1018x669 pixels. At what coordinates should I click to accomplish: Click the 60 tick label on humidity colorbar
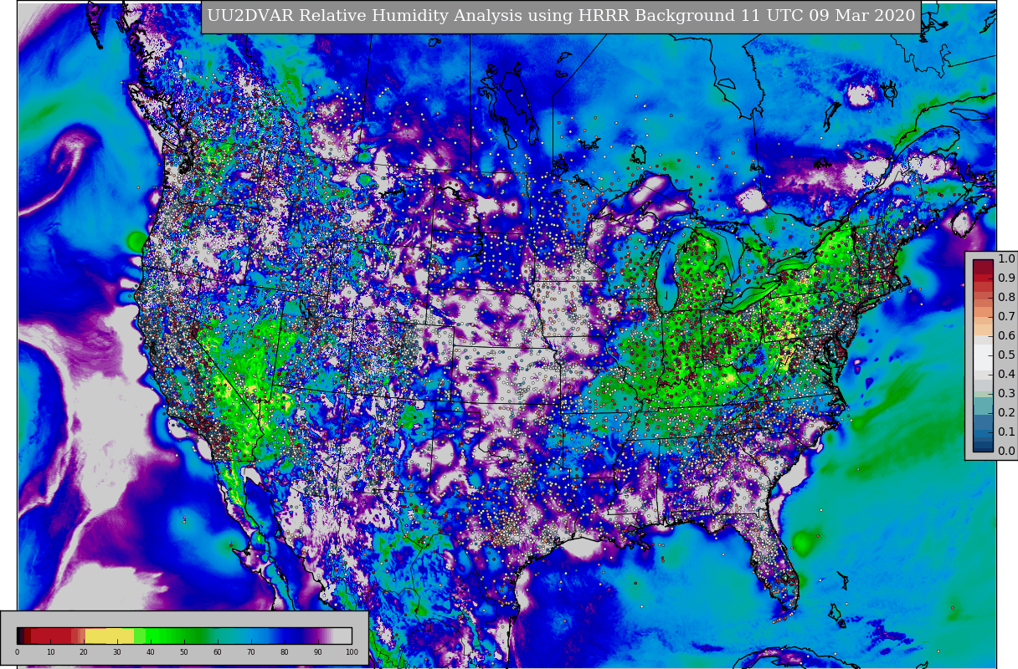pos(218,651)
